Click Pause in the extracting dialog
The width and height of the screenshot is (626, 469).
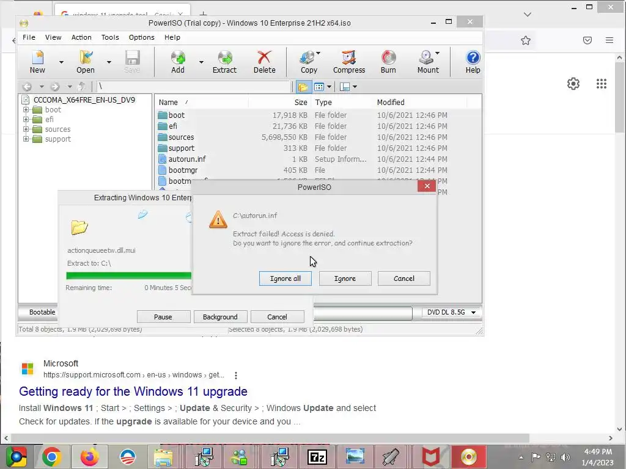pyautogui.click(x=163, y=317)
